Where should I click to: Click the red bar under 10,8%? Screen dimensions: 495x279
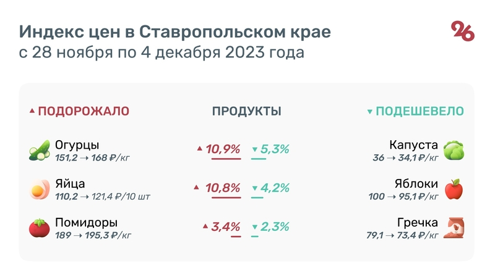click(x=226, y=198)
